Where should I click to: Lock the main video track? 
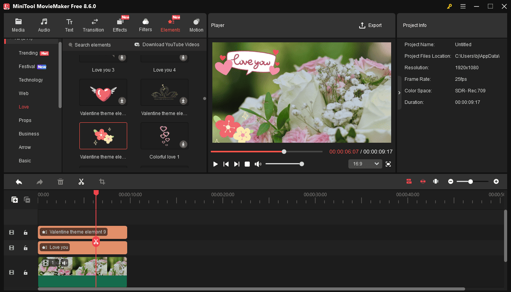point(25,272)
